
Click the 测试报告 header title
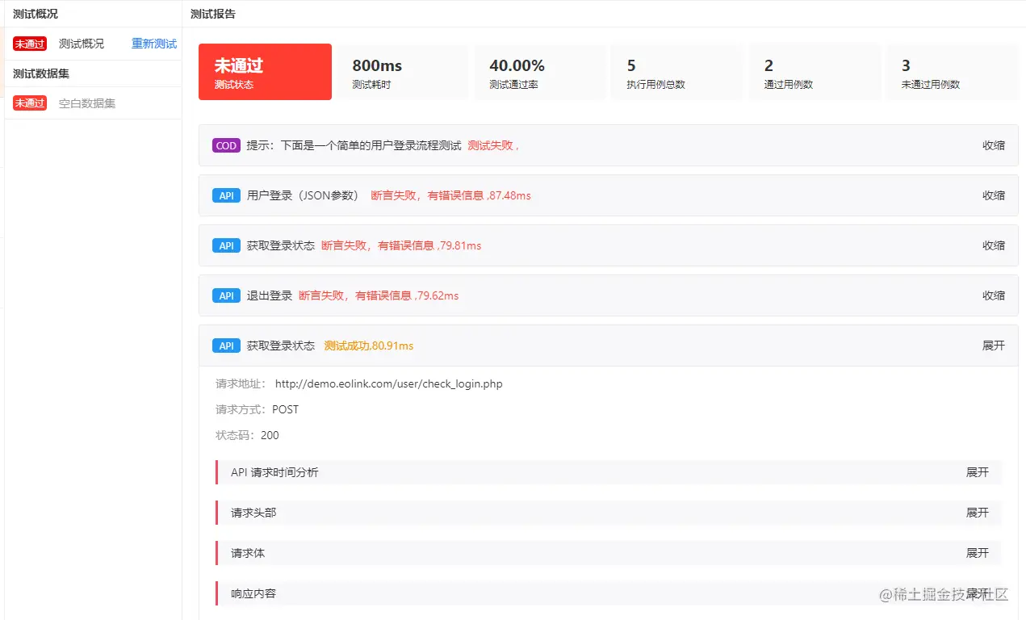coord(213,14)
